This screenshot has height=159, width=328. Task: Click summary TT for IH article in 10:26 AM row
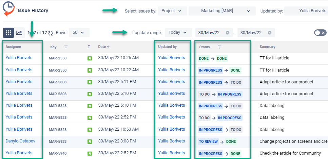(x=274, y=58)
